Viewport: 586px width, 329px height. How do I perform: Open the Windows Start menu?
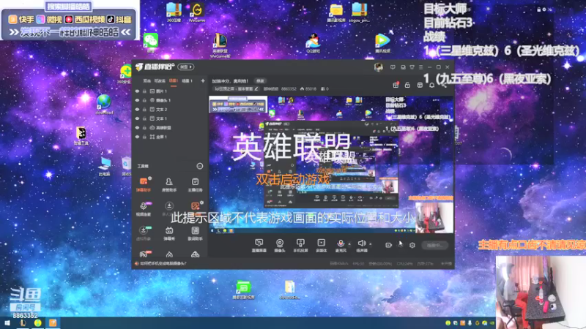pyautogui.click(x=7, y=323)
